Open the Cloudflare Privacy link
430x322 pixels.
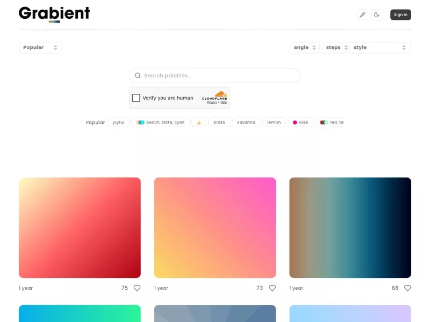point(212,103)
